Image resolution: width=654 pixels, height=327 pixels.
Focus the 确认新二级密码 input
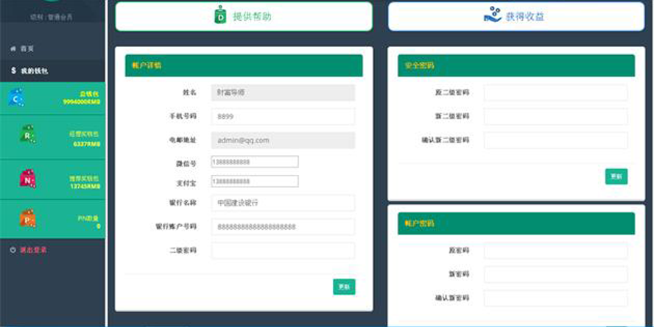coord(555,140)
